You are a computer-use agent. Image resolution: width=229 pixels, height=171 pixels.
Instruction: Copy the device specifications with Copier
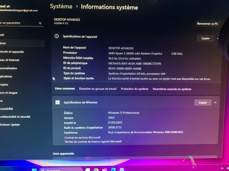point(206,38)
